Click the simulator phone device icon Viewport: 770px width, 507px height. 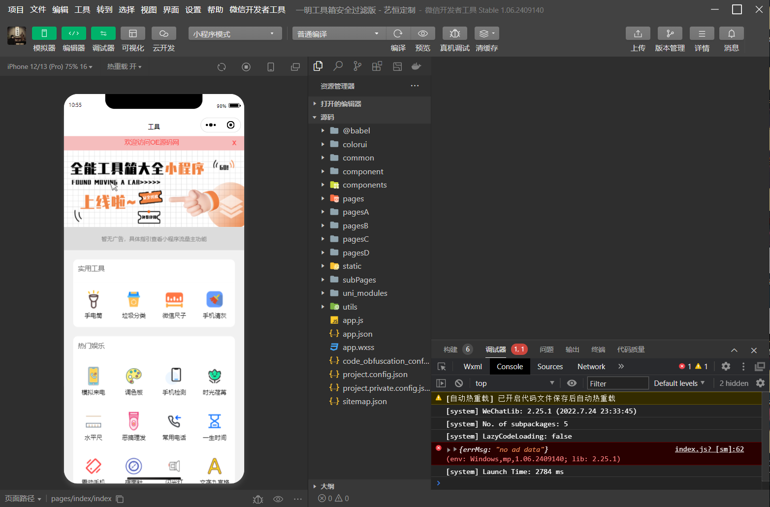271,67
